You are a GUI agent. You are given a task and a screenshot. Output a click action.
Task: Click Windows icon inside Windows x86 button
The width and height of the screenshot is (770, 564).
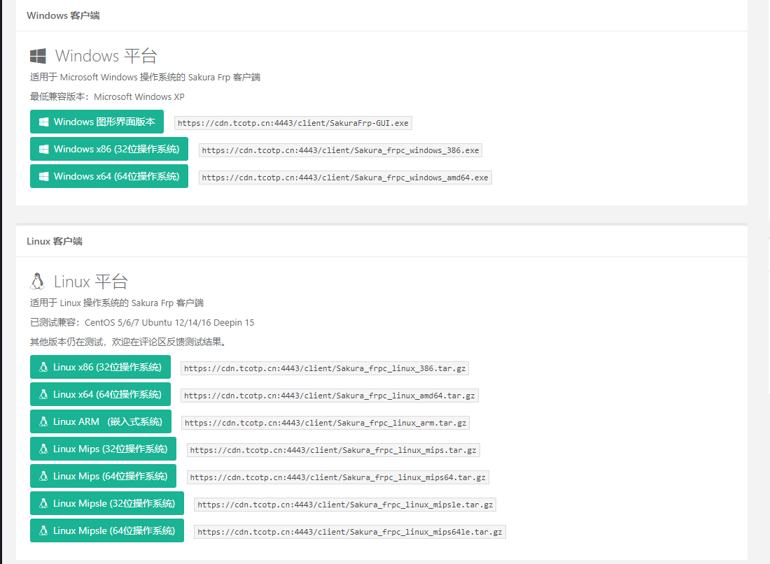pyautogui.click(x=43, y=149)
